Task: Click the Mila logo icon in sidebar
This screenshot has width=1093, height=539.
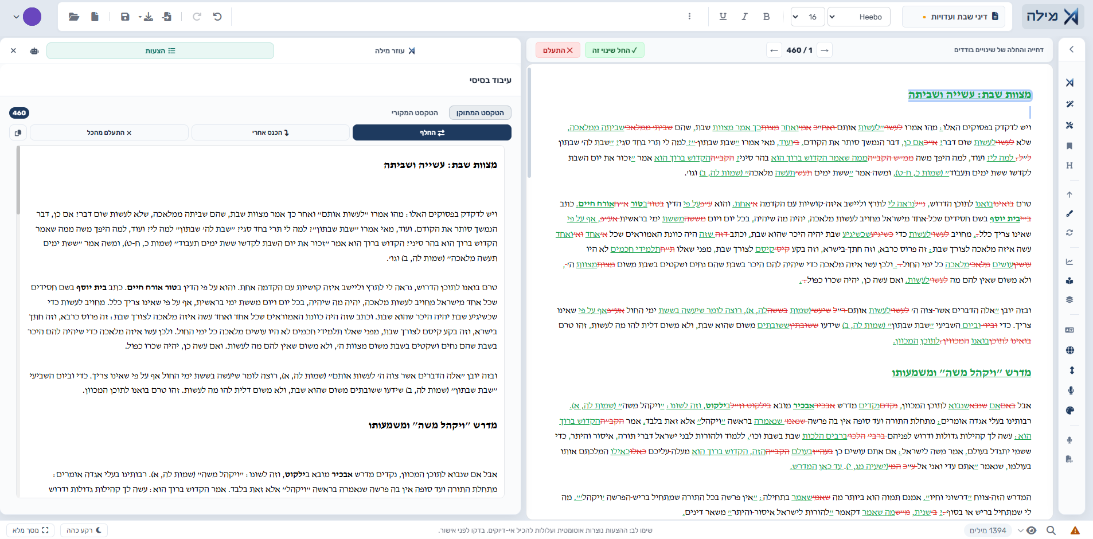Action: click(1069, 83)
